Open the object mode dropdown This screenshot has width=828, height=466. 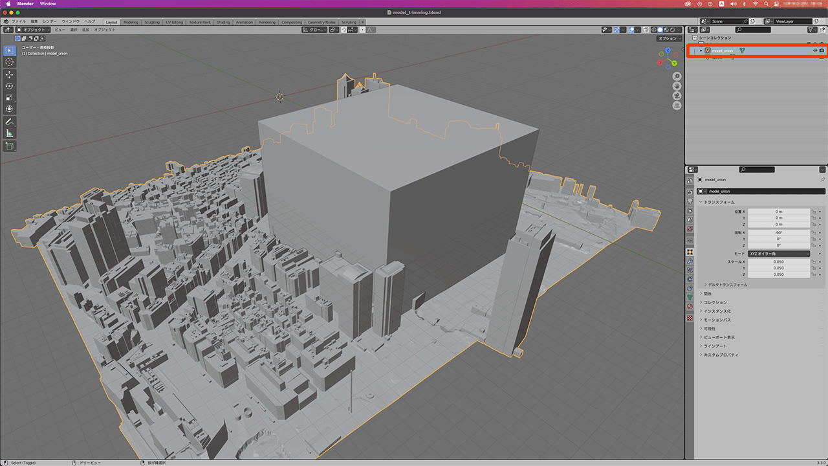[x=34, y=30]
